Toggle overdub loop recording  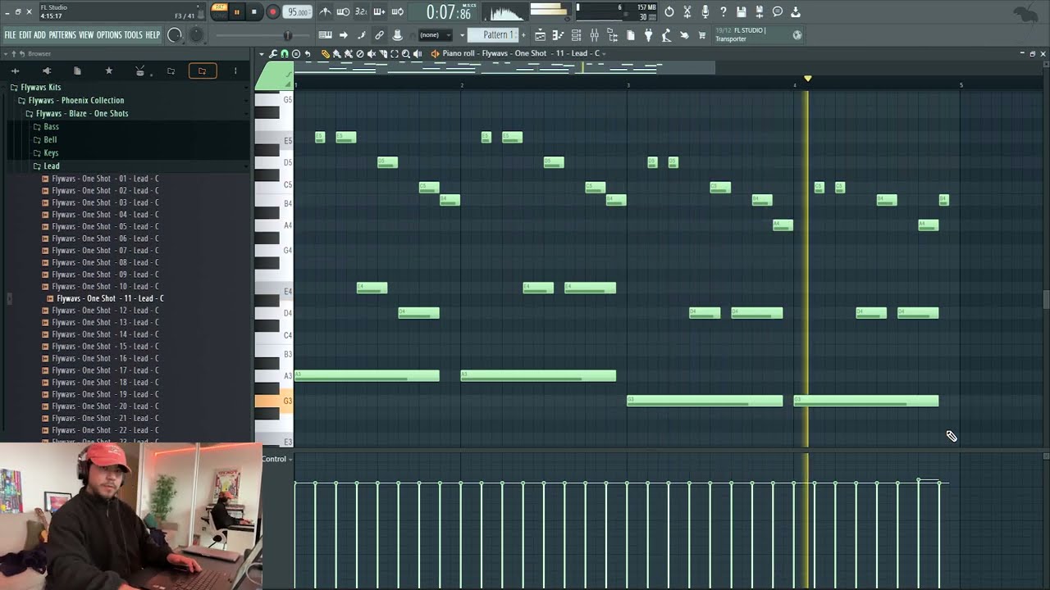click(x=379, y=12)
